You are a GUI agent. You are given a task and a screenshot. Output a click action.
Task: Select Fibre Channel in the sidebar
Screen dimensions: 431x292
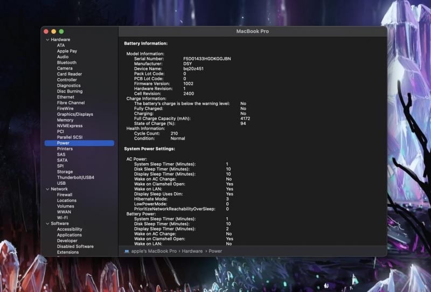point(71,103)
